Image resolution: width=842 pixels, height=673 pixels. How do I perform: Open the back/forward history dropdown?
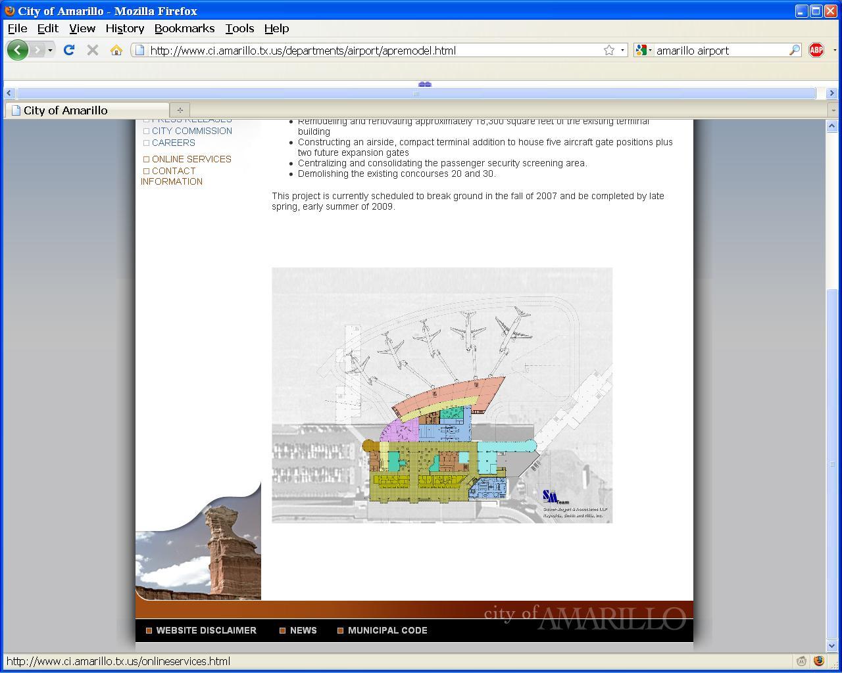pyautogui.click(x=50, y=50)
